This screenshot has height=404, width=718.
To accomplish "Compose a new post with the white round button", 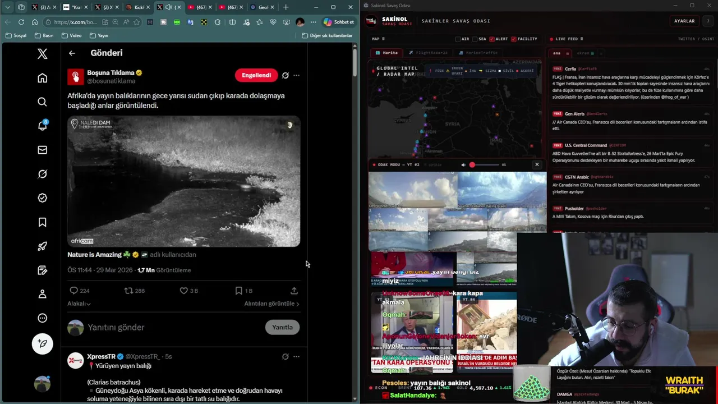I will pos(42,343).
